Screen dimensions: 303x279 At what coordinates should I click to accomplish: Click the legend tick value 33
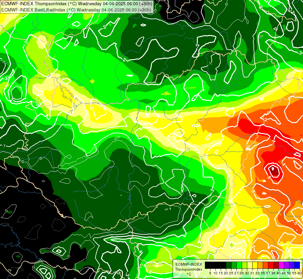[x=258, y=273]
